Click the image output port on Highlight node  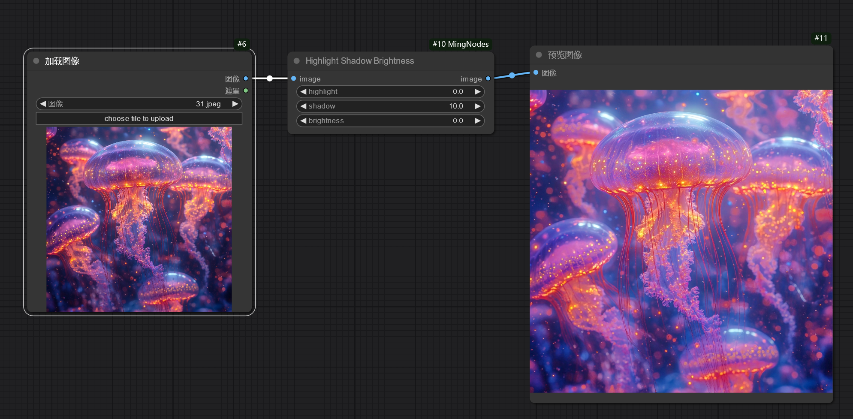[488, 78]
